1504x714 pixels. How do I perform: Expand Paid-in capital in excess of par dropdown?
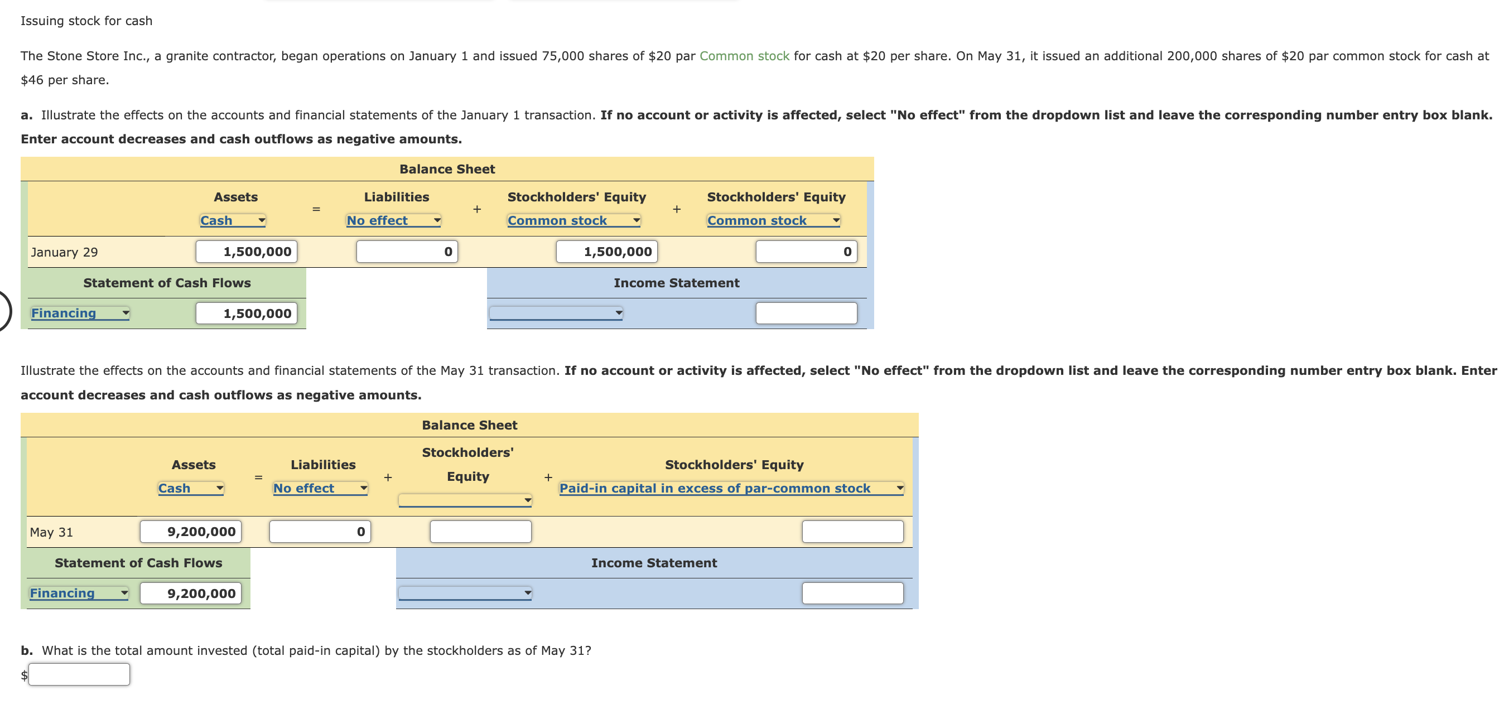pos(731,489)
